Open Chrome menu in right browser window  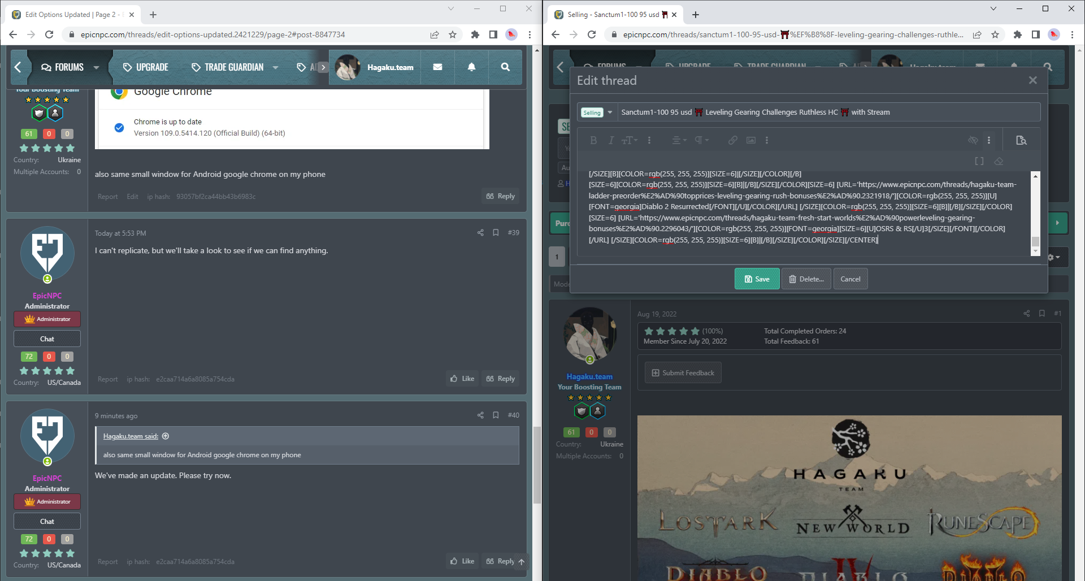[x=1072, y=34]
